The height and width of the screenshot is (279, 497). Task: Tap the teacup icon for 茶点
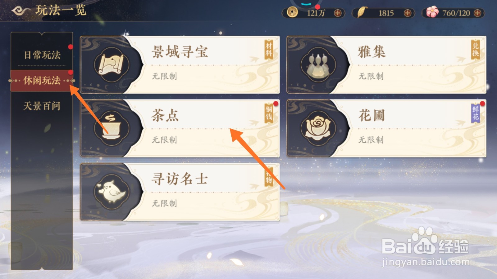pyautogui.click(x=112, y=128)
